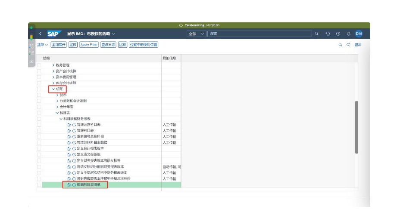
Task: Tick the checkbox for the 总账 row
Action: pyautogui.click(x=39, y=89)
